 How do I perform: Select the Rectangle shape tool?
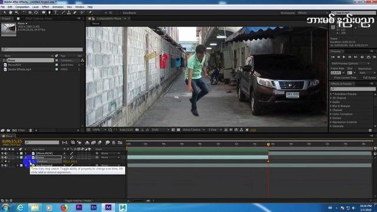pyautogui.click(x=44, y=12)
